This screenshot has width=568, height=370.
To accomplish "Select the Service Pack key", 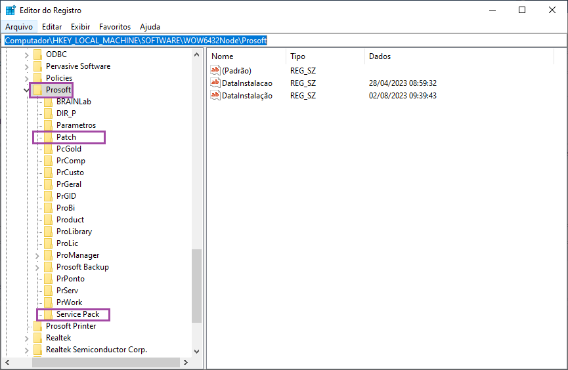I will [x=78, y=314].
